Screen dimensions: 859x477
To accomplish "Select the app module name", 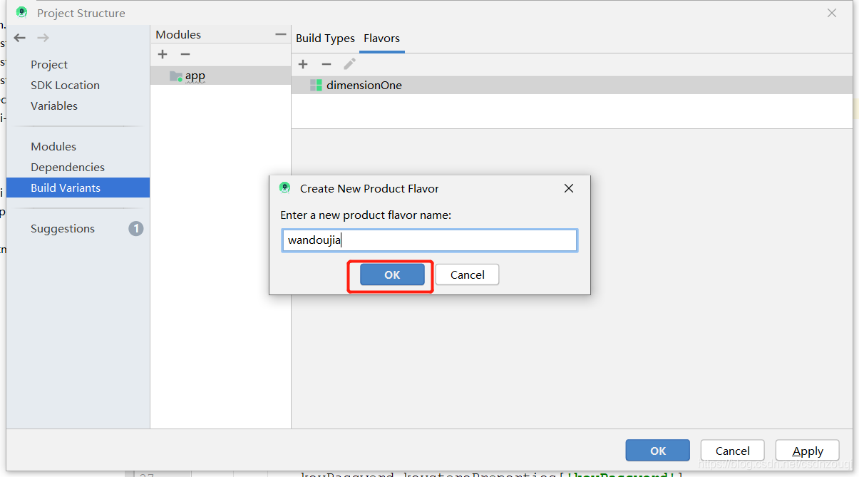I will click(x=195, y=76).
